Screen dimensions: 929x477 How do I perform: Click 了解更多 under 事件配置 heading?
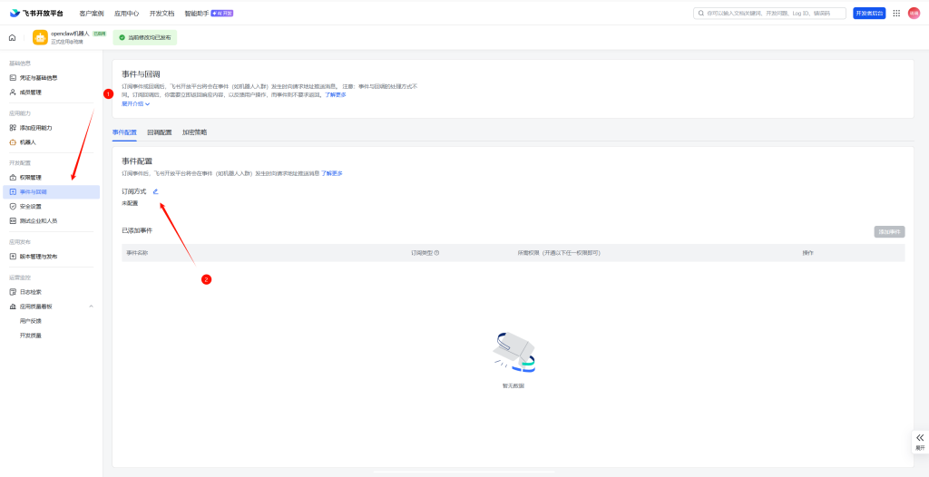click(x=332, y=173)
